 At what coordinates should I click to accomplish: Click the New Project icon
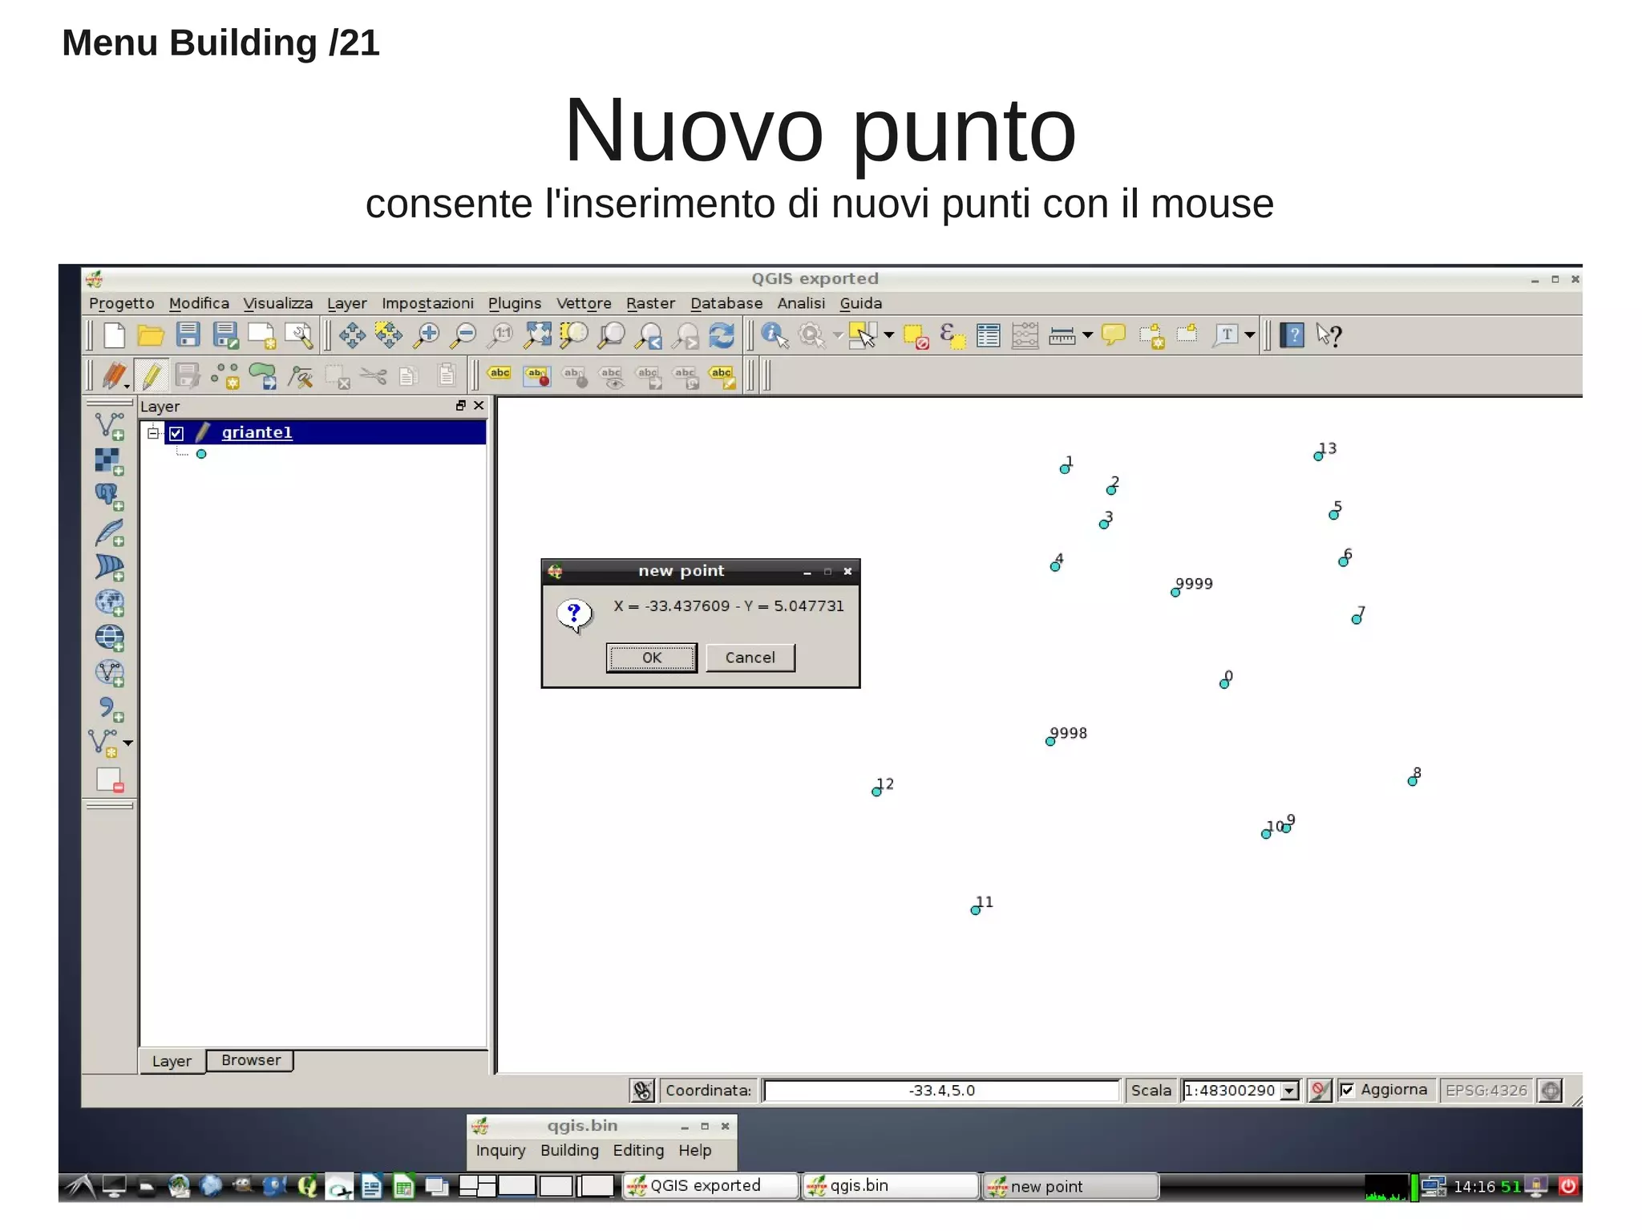[114, 335]
